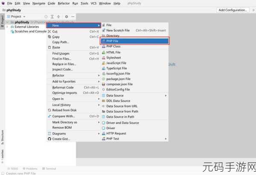
Task: Select Remove BOM entry
Action: (74, 128)
